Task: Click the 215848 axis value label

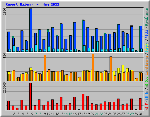Action: (4, 87)
